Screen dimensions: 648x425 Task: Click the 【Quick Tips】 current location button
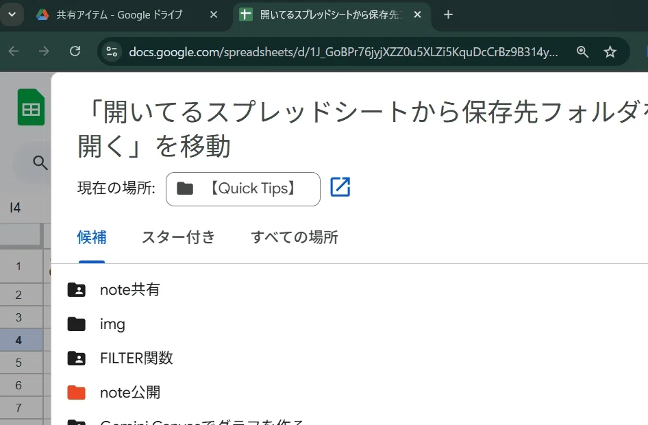pos(243,189)
